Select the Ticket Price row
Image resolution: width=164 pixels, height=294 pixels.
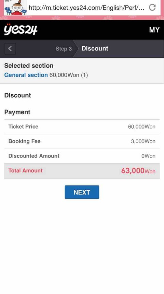click(82, 127)
